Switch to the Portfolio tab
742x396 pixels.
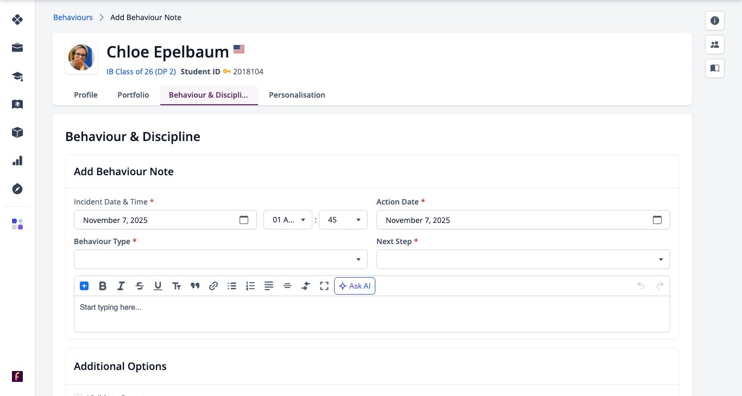tap(133, 95)
